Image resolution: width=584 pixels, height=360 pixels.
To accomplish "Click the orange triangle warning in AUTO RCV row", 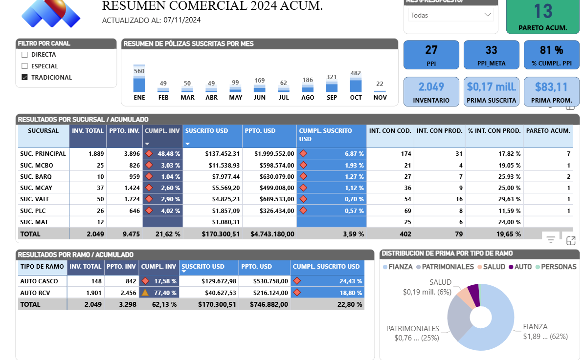I will click(x=145, y=293).
